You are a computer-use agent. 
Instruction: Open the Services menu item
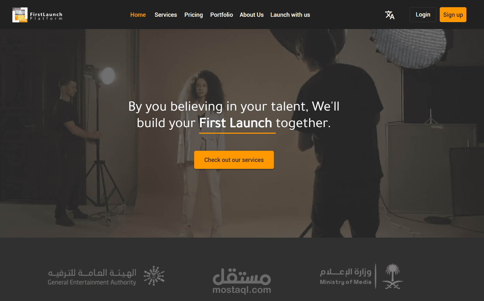166,15
